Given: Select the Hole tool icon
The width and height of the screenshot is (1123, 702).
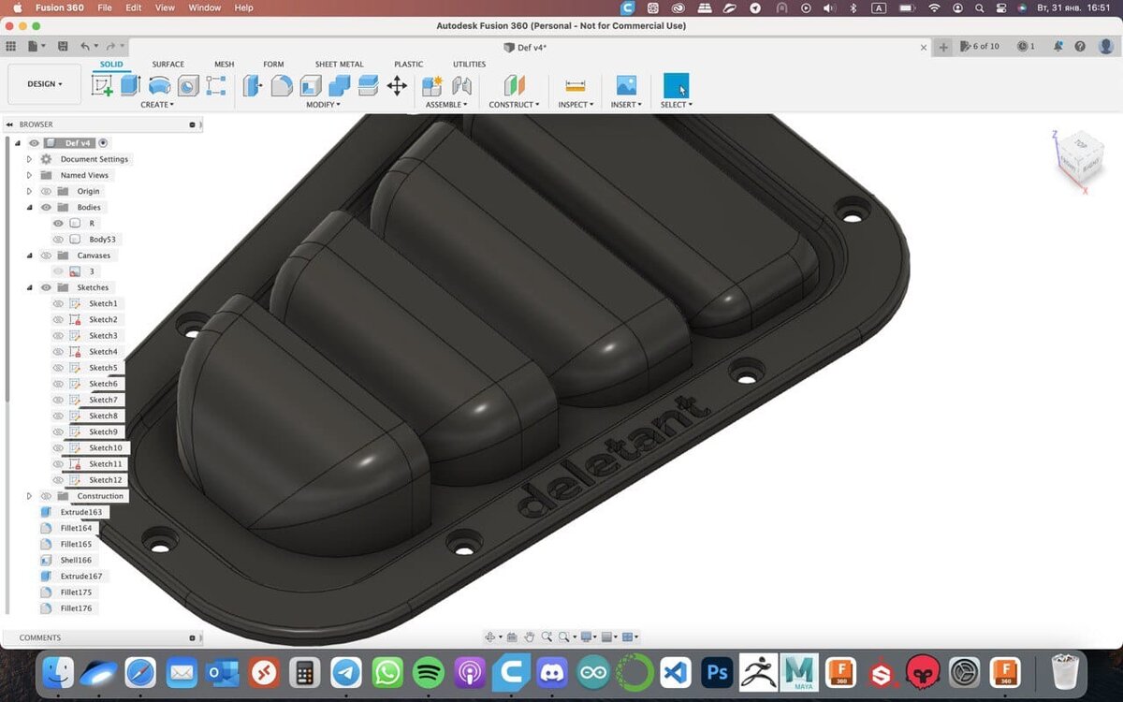Looking at the screenshot, I should [188, 86].
